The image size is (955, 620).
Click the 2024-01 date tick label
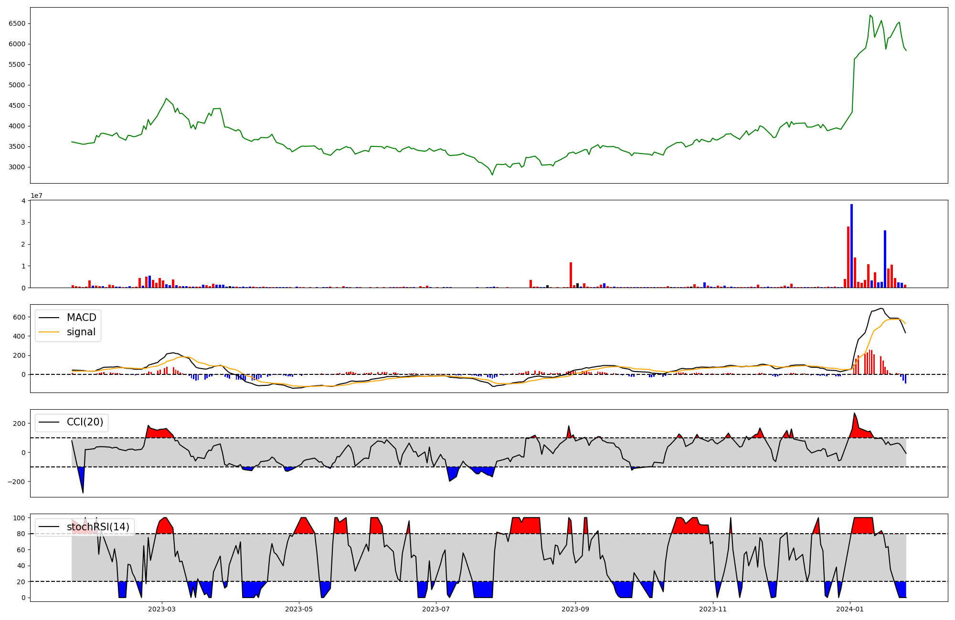point(850,609)
